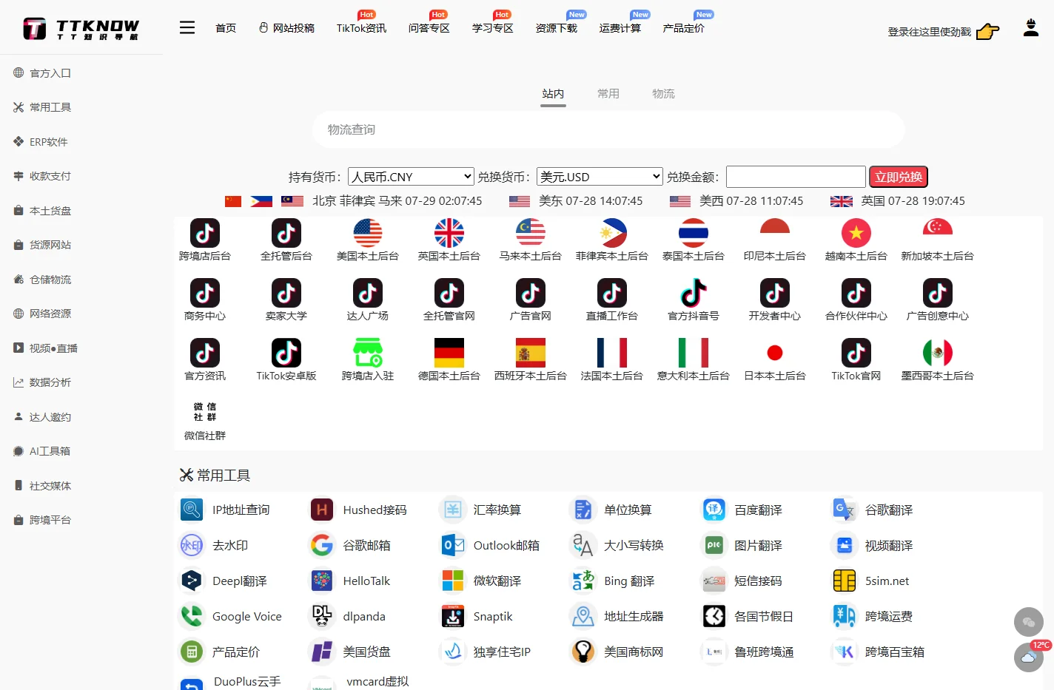Image resolution: width=1054 pixels, height=690 pixels.
Task: Open the 资源下载 nav item
Action: 557,28
